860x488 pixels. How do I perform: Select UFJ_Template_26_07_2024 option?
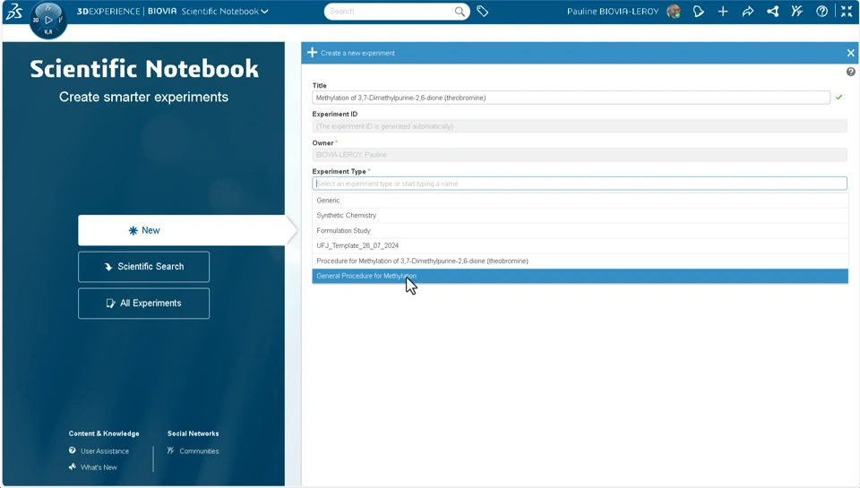pos(580,245)
